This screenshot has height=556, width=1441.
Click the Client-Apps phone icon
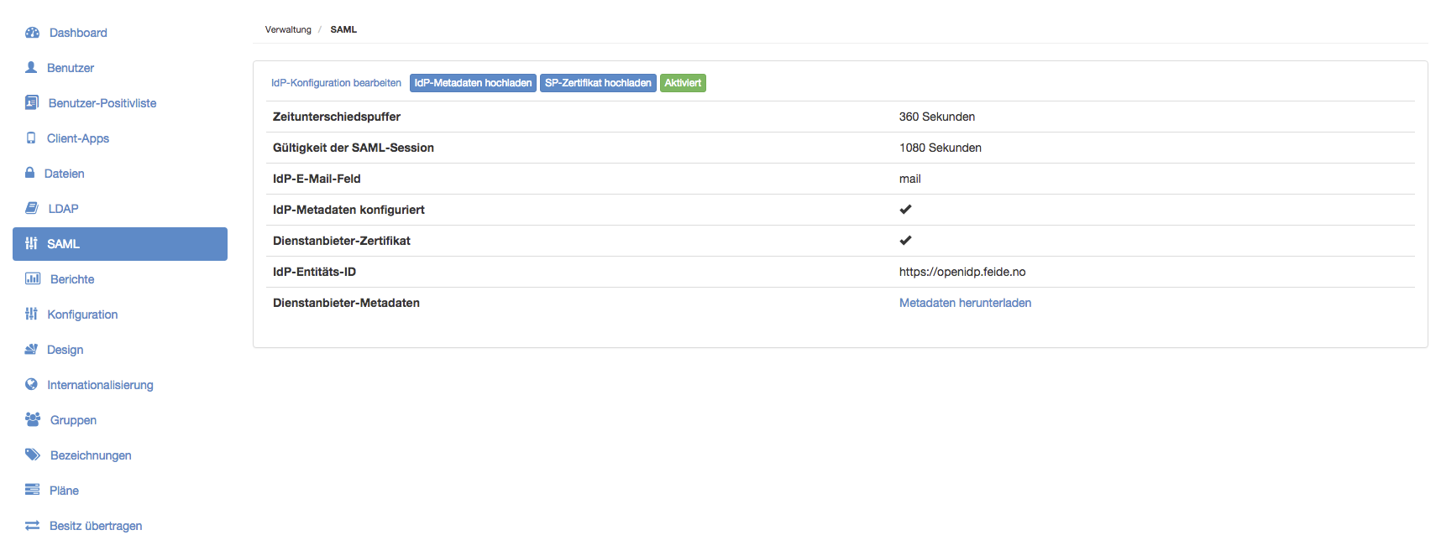coord(31,138)
